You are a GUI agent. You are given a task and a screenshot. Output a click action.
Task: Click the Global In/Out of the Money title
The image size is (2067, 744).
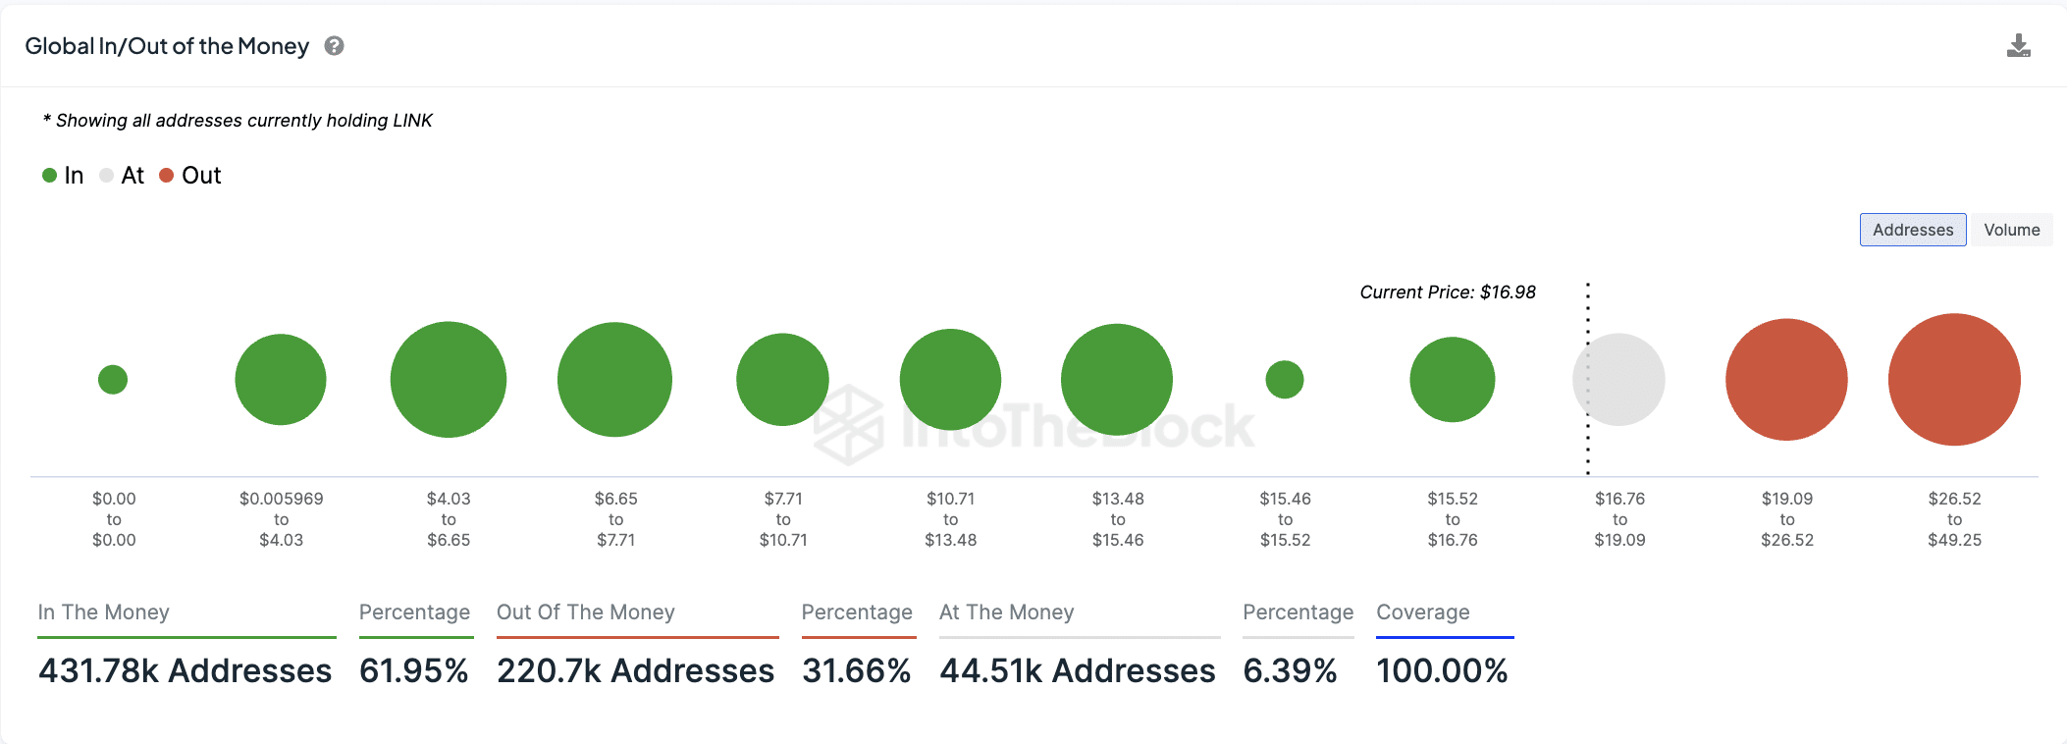167,46
